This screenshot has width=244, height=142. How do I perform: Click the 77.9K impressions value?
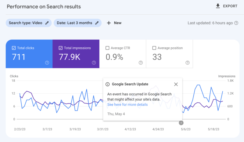click(70, 57)
